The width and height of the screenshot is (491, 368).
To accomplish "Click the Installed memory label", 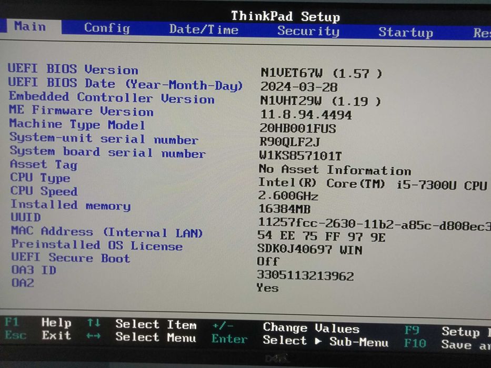I will [71, 205].
